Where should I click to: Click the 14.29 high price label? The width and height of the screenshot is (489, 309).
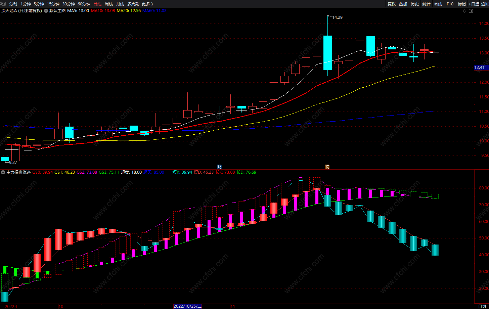[x=337, y=17]
